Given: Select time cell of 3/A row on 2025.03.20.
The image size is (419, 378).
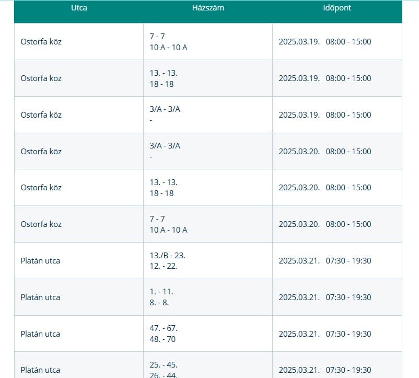Looking at the screenshot, I should click(325, 152).
